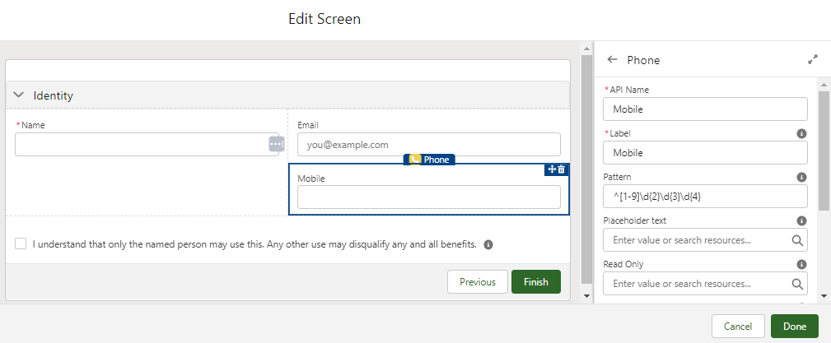Show Pattern help info icon
The height and width of the screenshot is (343, 831).
[x=801, y=177]
